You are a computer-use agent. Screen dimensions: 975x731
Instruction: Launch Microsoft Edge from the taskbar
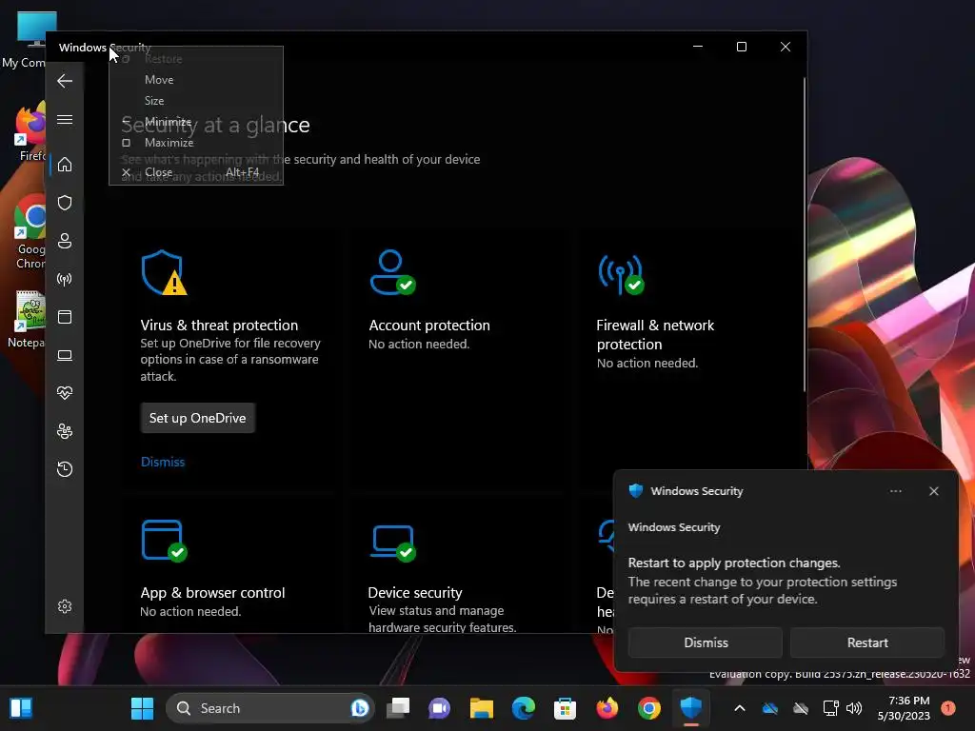click(x=524, y=708)
